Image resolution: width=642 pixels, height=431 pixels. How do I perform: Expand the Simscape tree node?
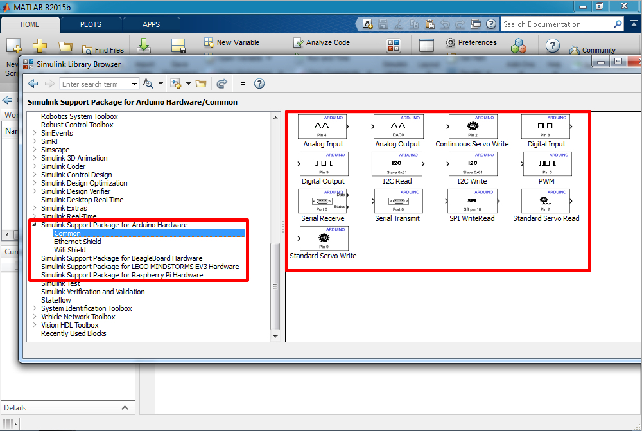35,150
